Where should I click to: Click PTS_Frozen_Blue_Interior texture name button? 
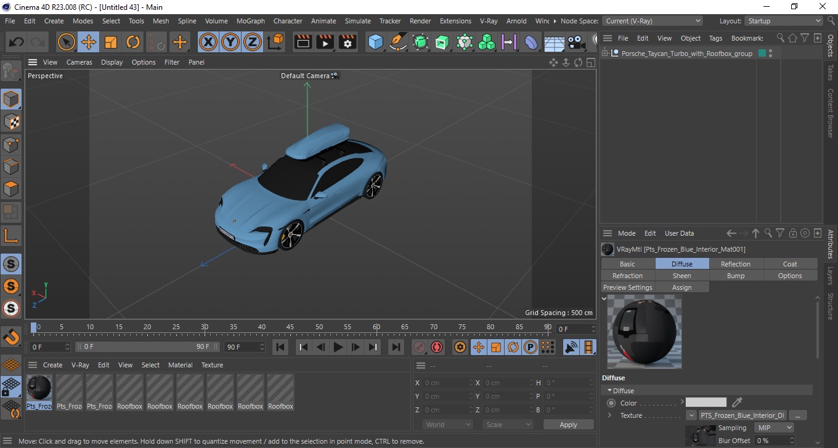coord(742,415)
